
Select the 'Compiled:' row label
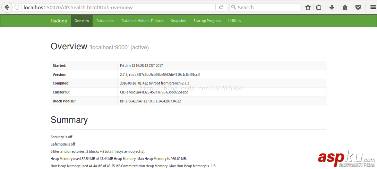tap(61, 83)
